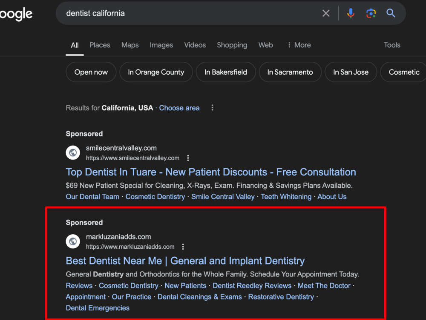This screenshot has width=426, height=320.
Task: Switch to the Maps tab
Action: pyautogui.click(x=130, y=45)
